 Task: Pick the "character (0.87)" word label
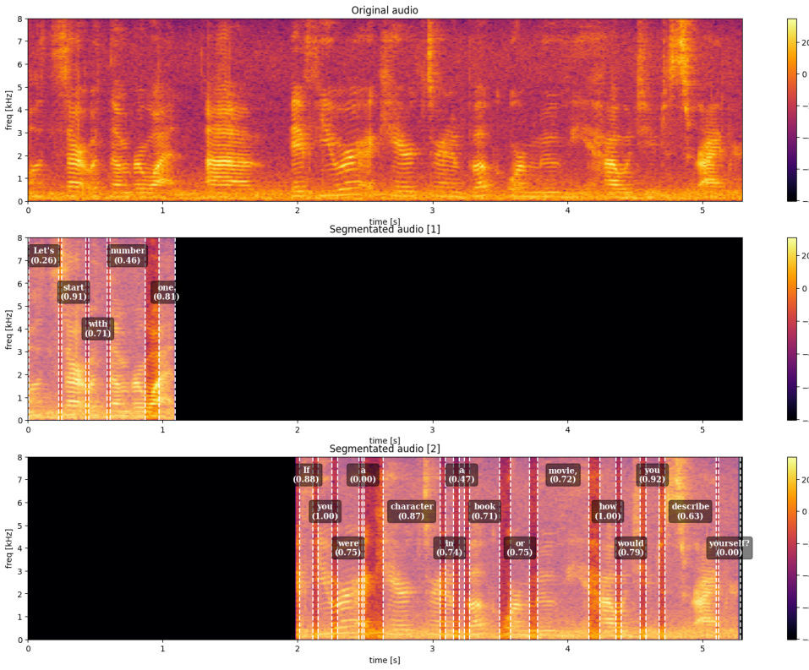point(411,511)
